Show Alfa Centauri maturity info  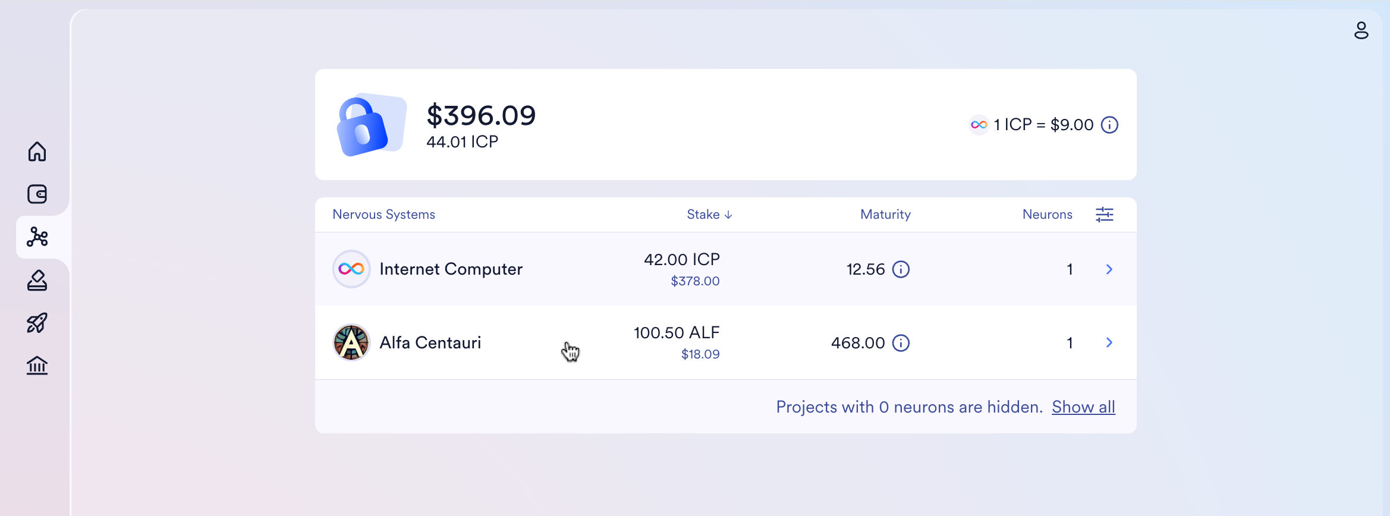[901, 343]
